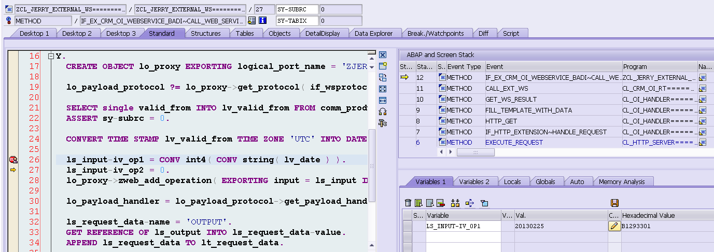Click the blue info icon in the header
The image size is (714, 252).
(263, 21)
